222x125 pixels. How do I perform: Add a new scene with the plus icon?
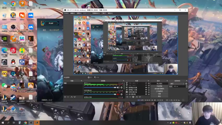pyautogui.click(x=65, y=97)
